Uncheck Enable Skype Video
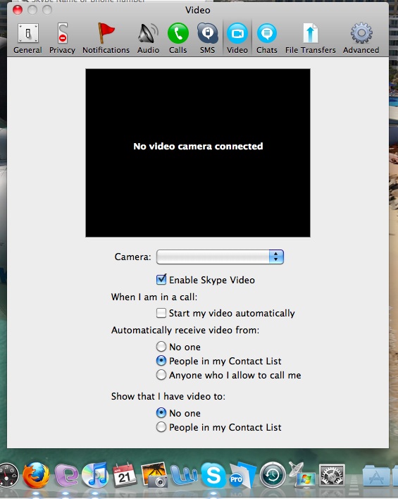The image size is (398, 499). [x=161, y=280]
